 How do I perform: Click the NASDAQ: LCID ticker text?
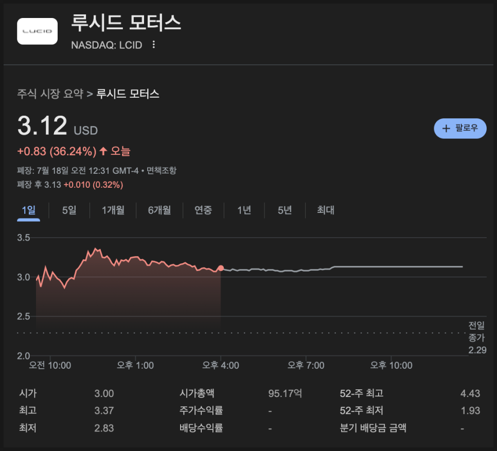(x=106, y=45)
